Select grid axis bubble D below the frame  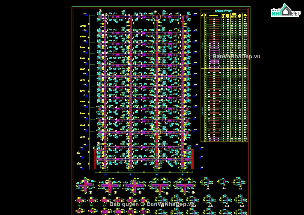[x=182, y=174]
